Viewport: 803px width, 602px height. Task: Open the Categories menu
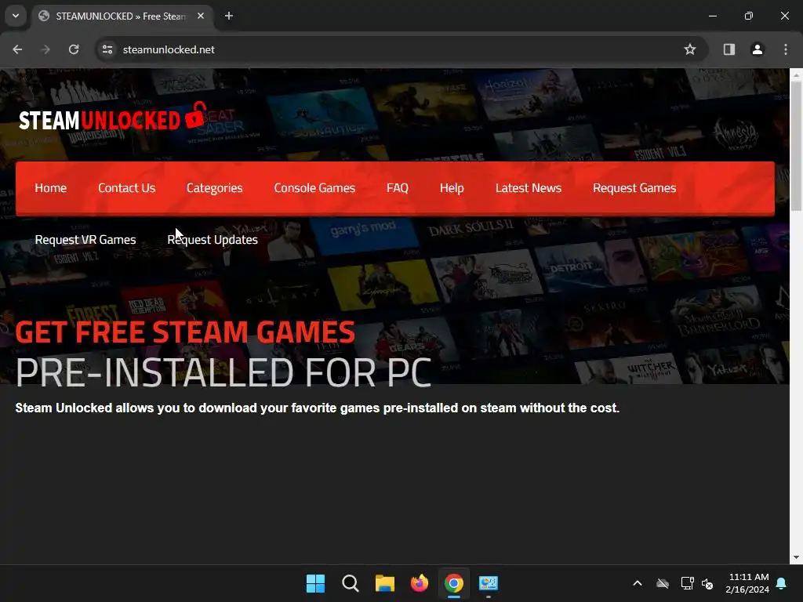coord(215,188)
